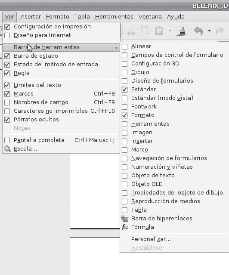Screen dimensions: 229x275
Task: Enable Caracteres no imprimibles
Action: (7, 111)
